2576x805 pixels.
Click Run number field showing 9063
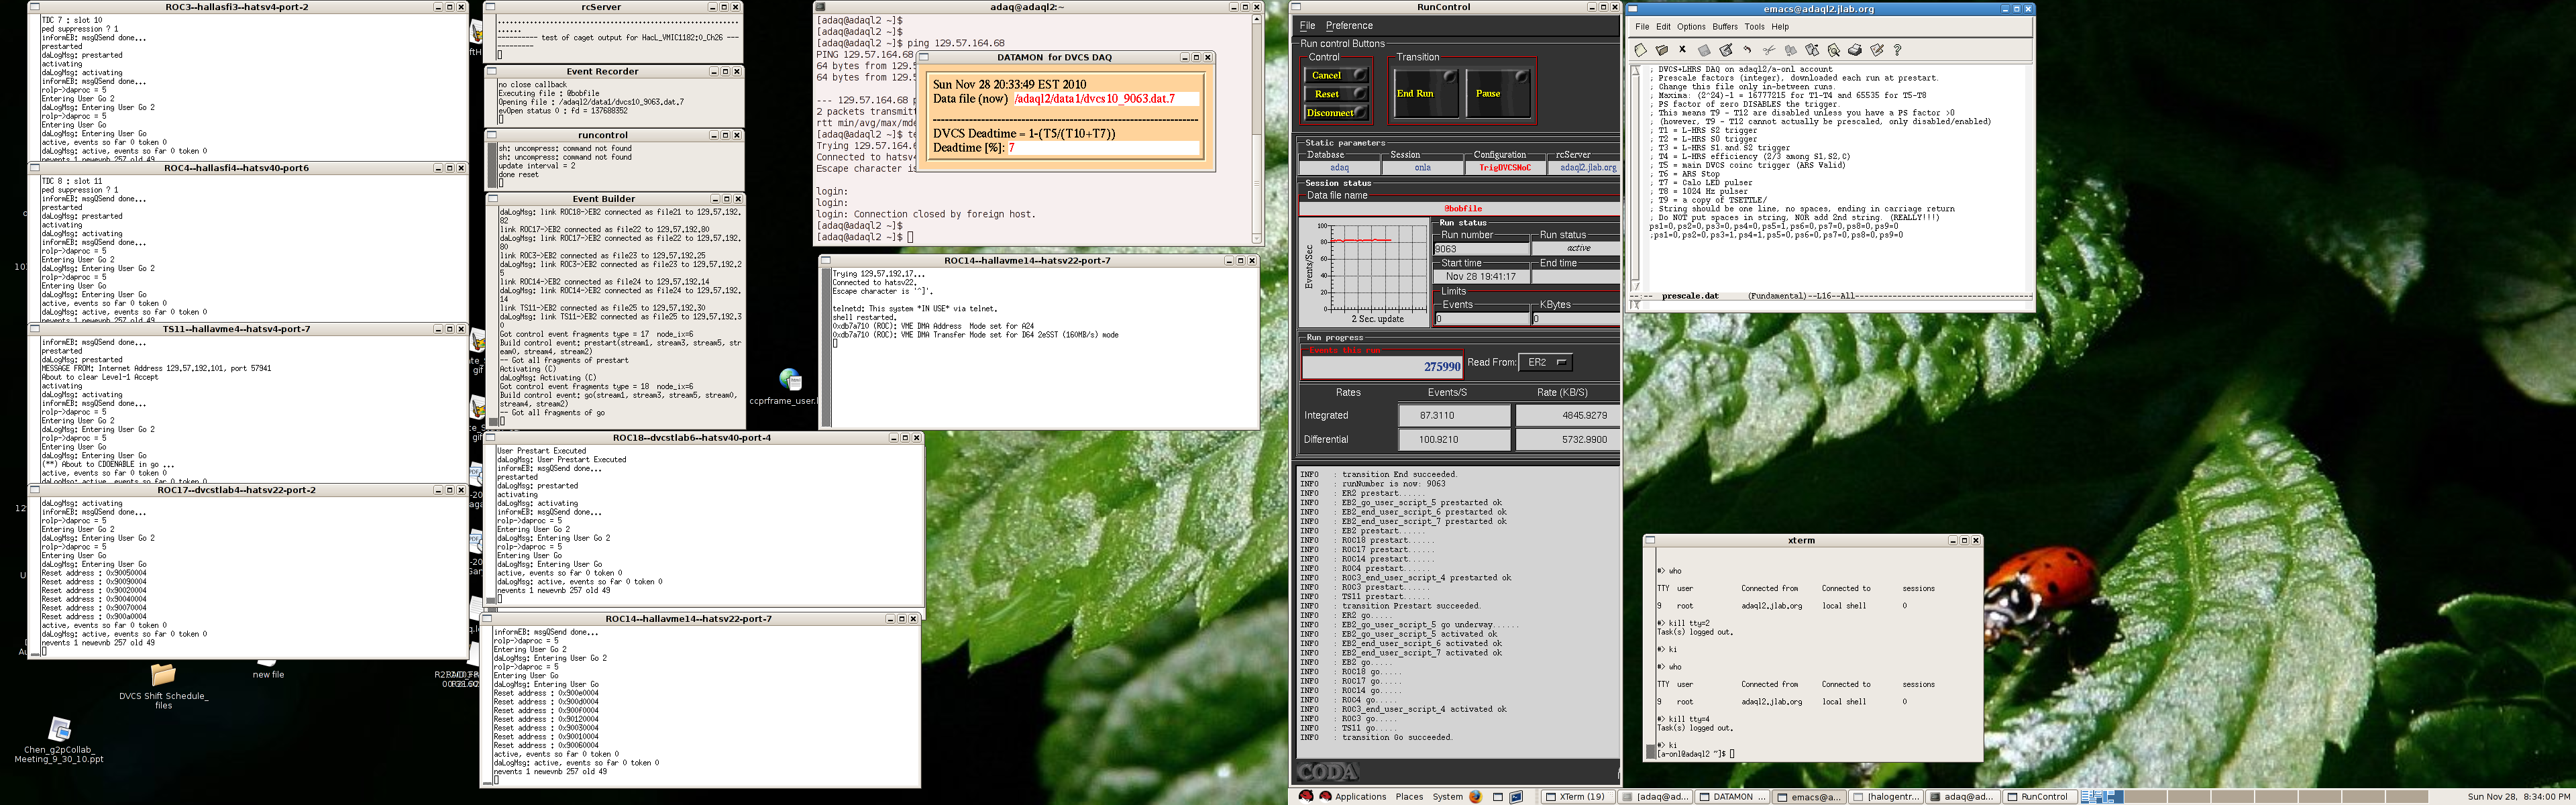(1481, 249)
